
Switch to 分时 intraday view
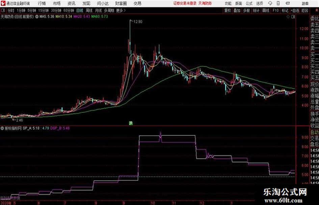coord(11,10)
